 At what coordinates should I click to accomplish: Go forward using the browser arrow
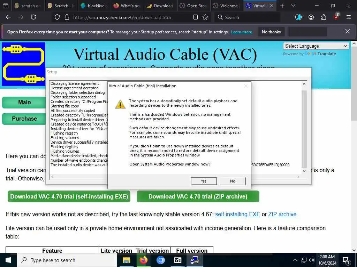pyautogui.click(x=21, y=17)
